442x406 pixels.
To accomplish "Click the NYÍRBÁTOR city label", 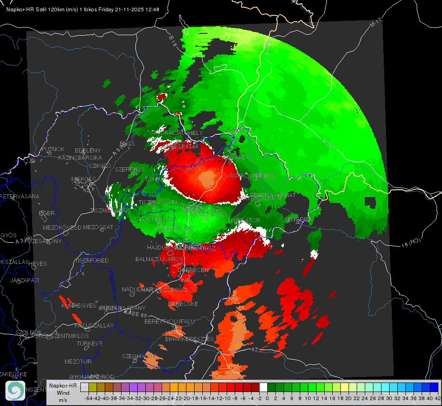I will pos(244,220).
